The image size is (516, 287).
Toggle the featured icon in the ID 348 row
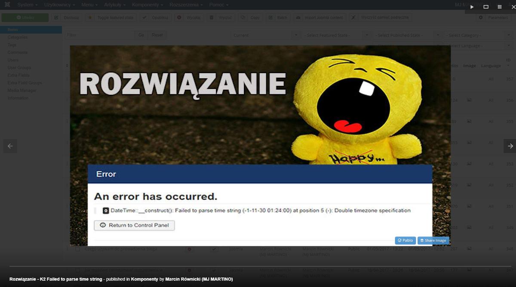tap(189, 249)
